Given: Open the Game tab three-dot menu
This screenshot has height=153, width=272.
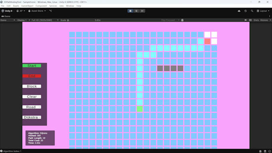Looking at the screenshot, I should pyautogui.click(x=270, y=16).
